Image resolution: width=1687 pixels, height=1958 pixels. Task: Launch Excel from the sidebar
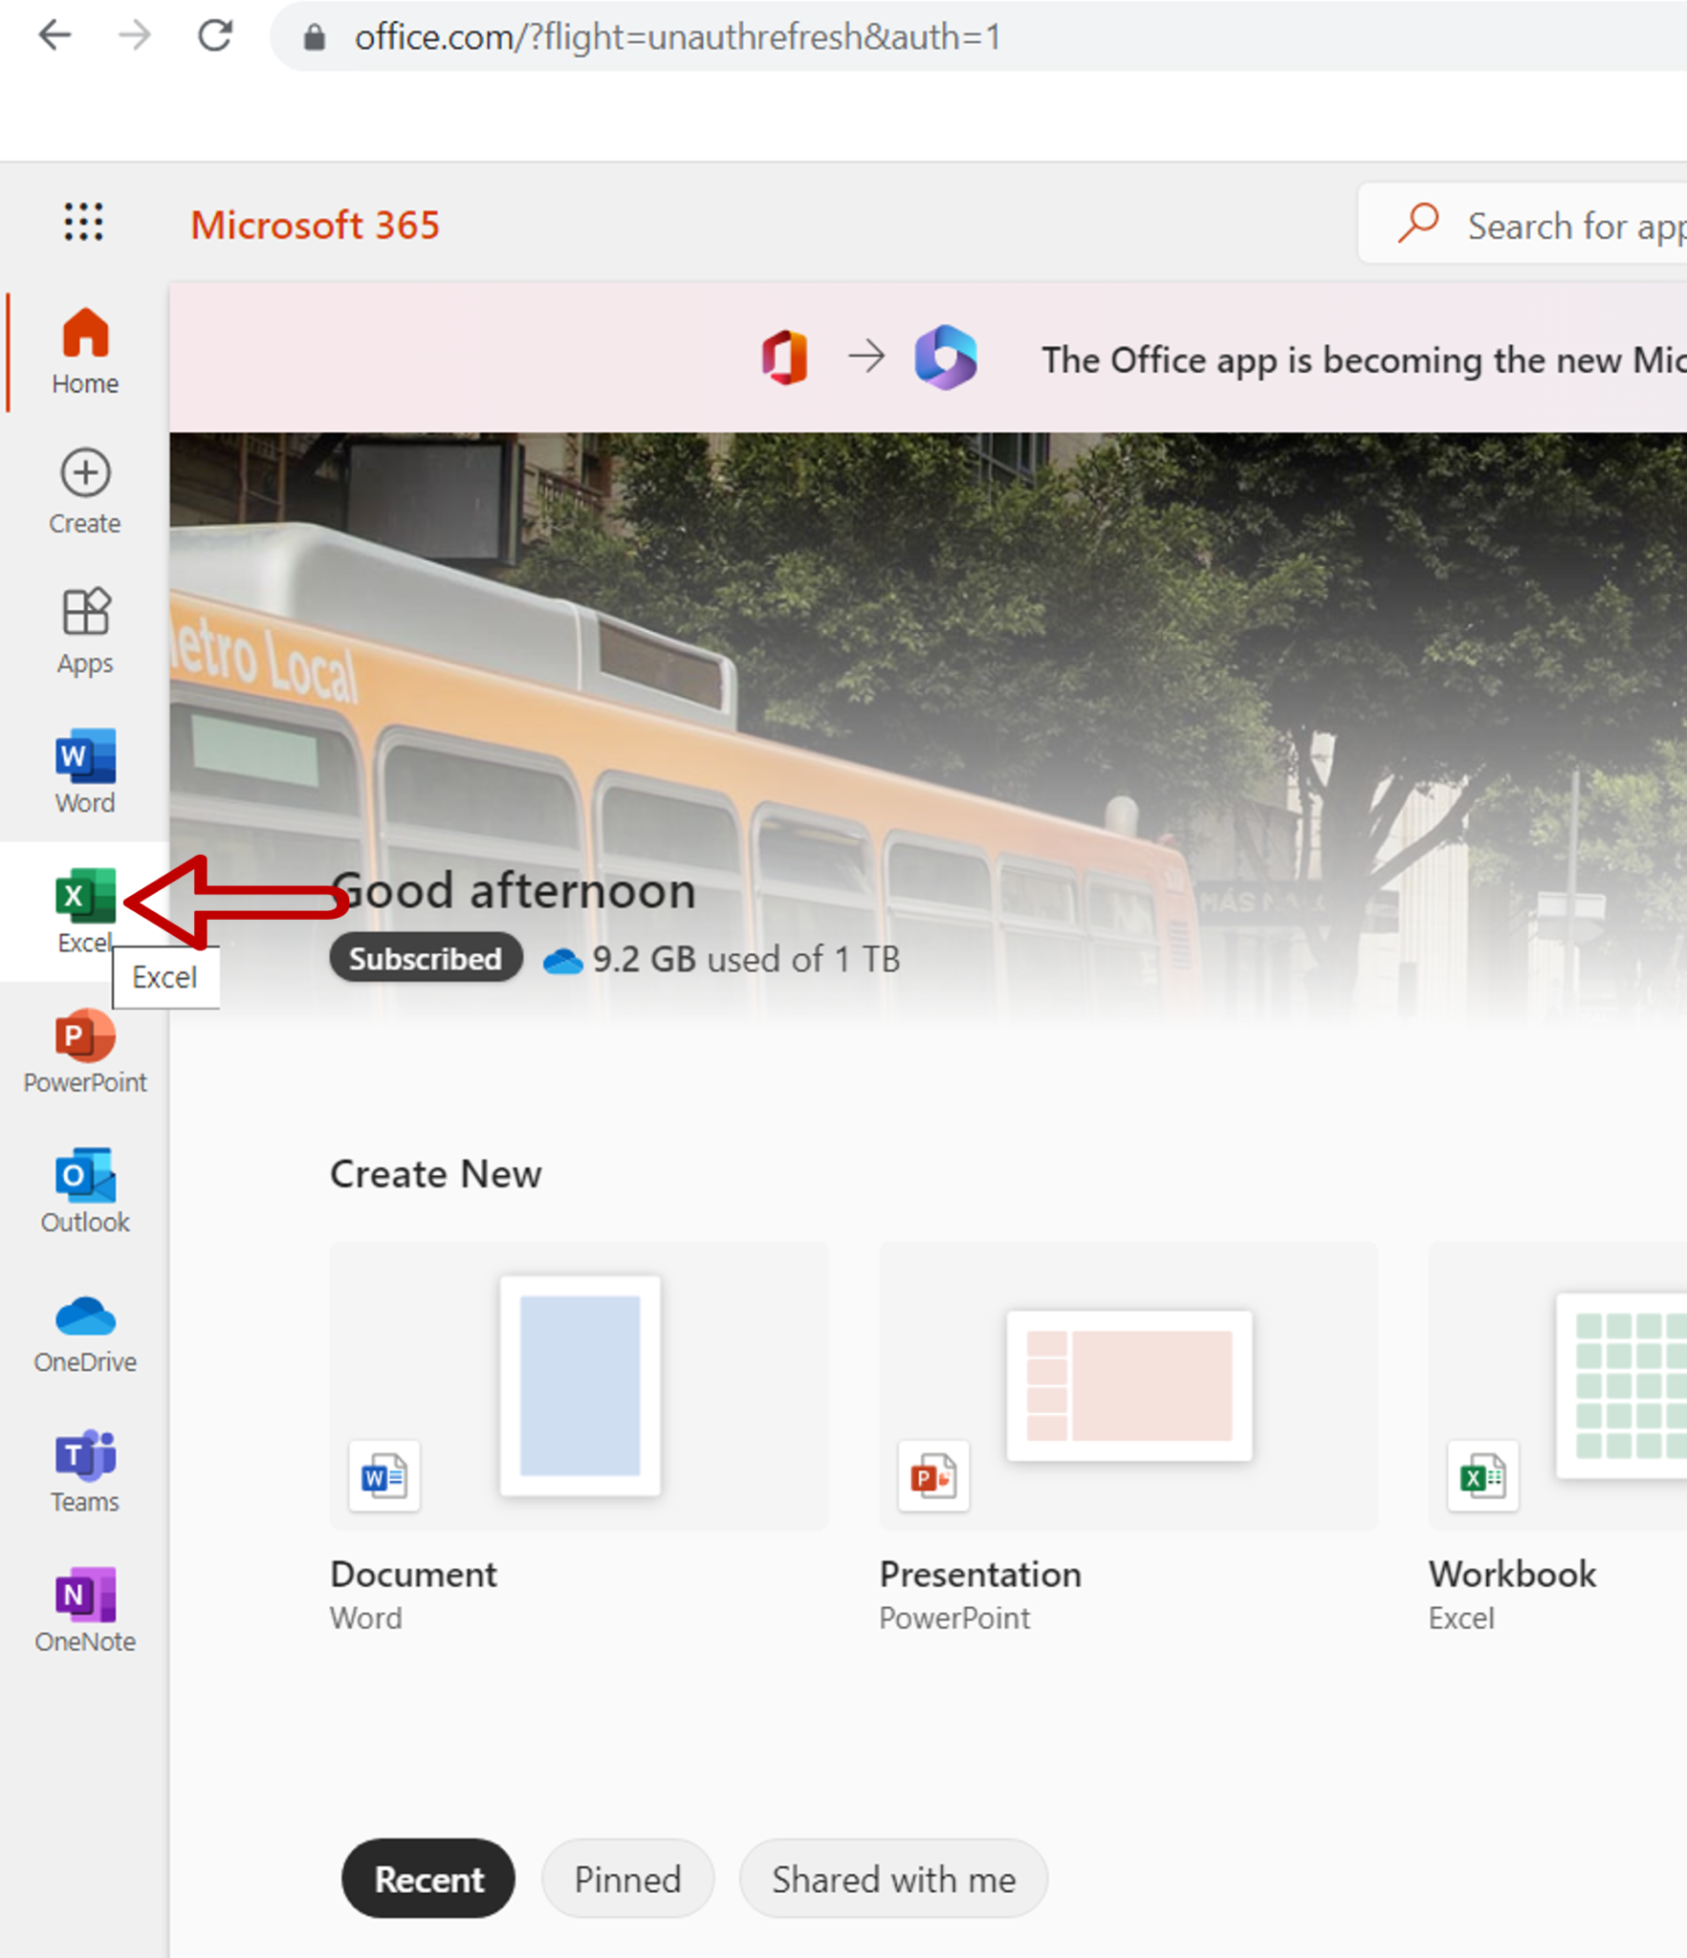click(85, 911)
